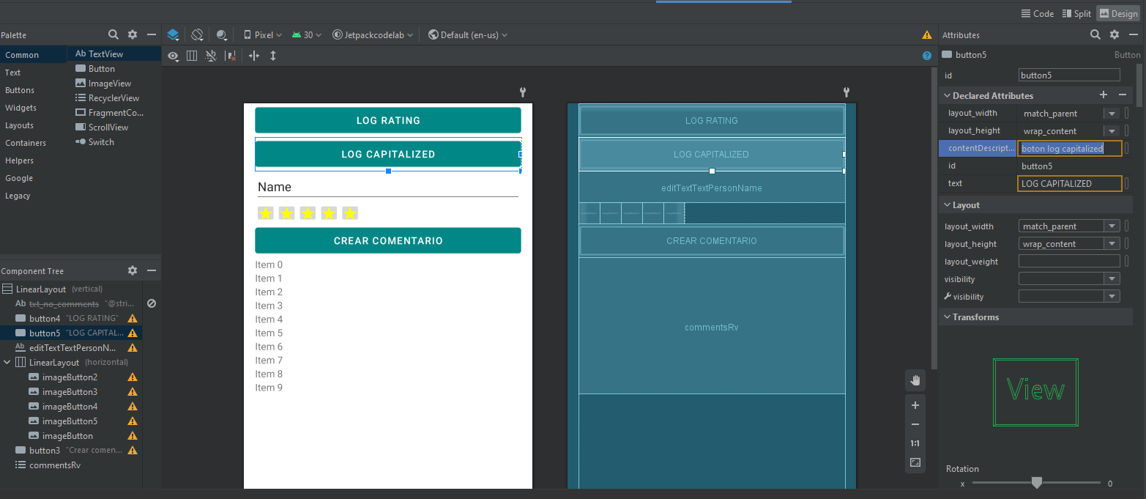This screenshot has width=1146, height=499.
Task: Click warning icon next to button4
Action: click(133, 319)
